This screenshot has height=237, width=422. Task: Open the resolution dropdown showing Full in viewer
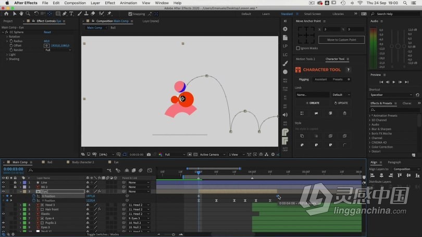pos(175,154)
